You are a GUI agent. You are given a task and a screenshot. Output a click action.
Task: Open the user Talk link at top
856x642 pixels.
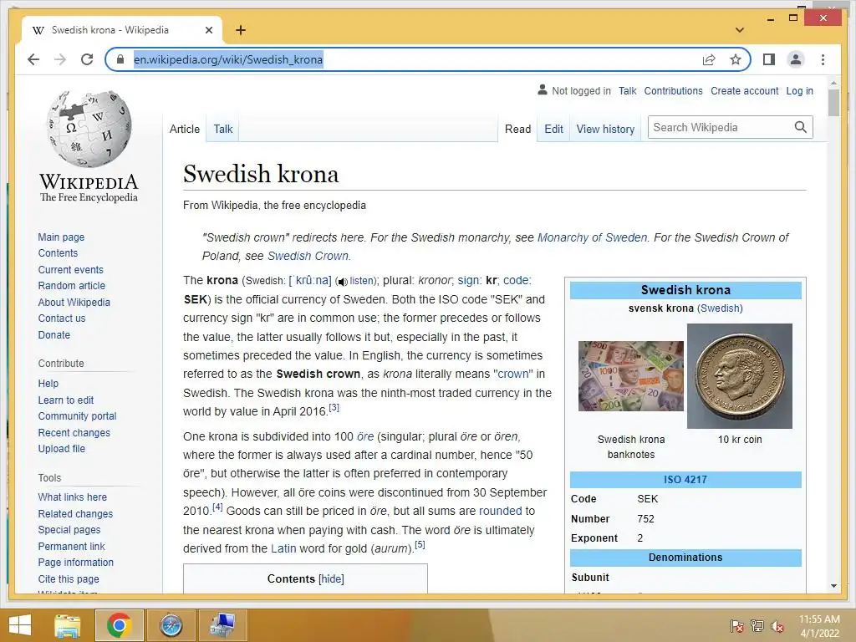[627, 91]
